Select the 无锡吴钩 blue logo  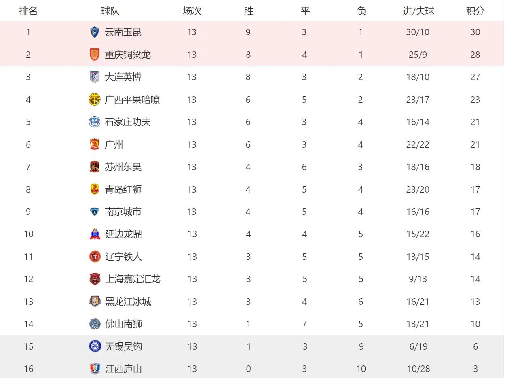coord(95,346)
